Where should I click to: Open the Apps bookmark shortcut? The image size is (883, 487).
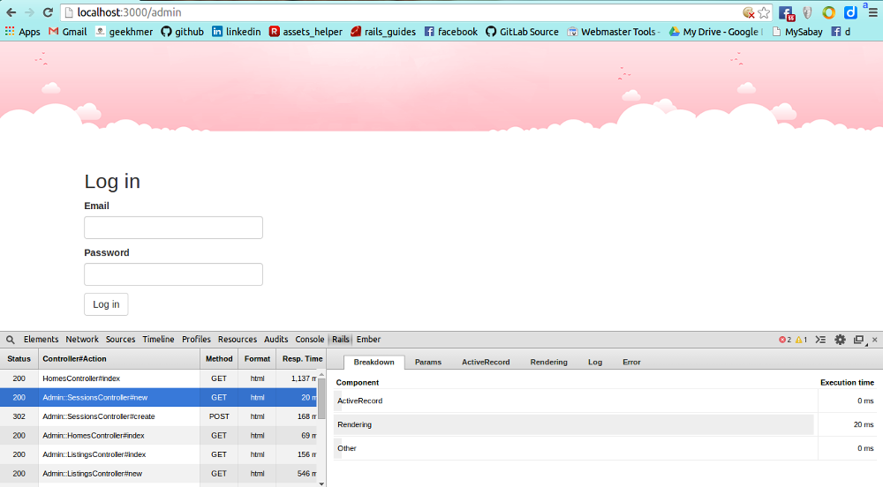click(23, 32)
